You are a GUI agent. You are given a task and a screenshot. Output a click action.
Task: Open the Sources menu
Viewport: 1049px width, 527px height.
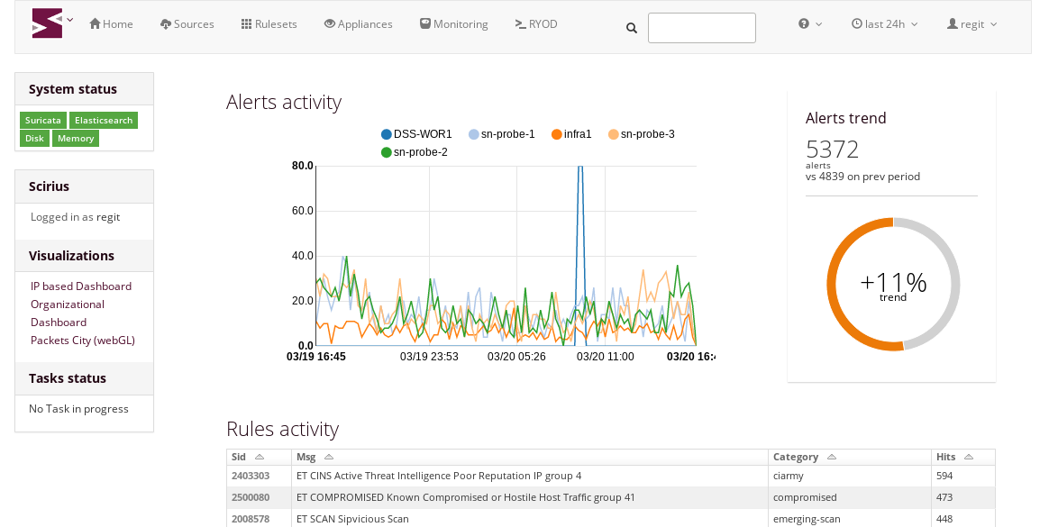tap(187, 24)
